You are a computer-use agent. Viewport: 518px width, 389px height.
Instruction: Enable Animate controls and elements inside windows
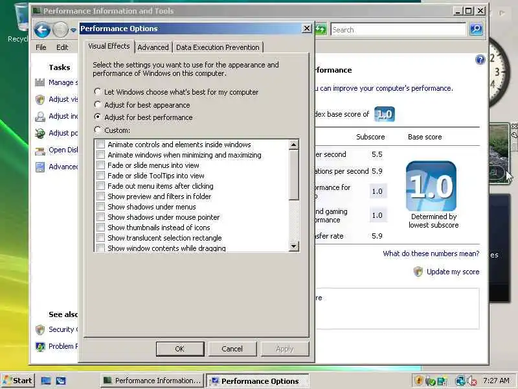[101, 145]
